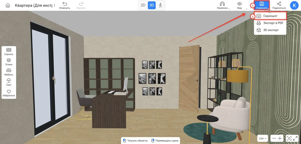Switch to 3D view mode

pos(152,5)
